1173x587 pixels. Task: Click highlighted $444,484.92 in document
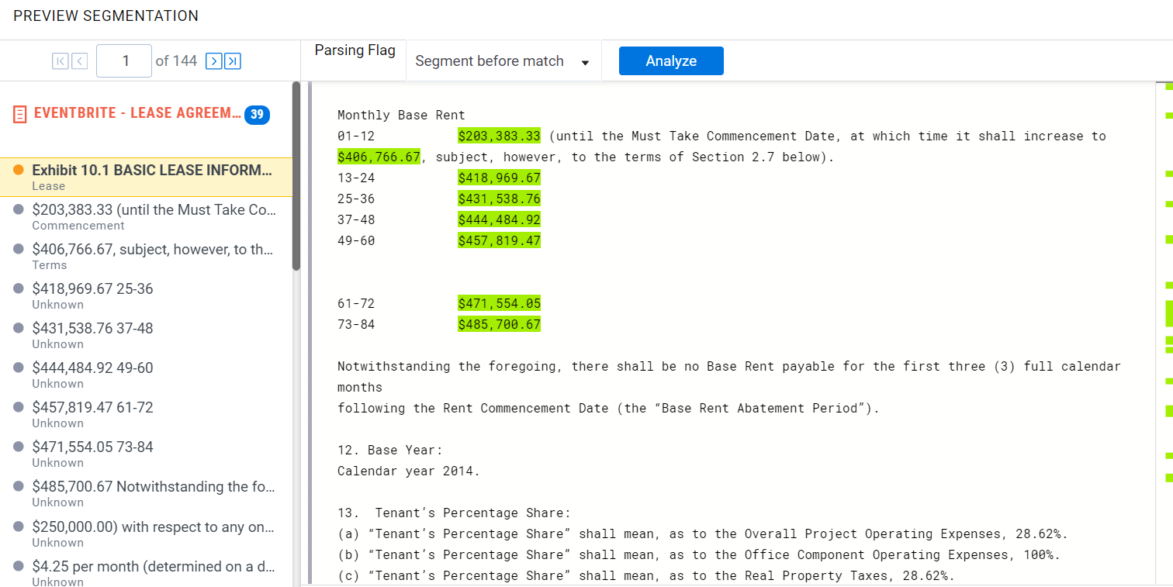click(499, 220)
